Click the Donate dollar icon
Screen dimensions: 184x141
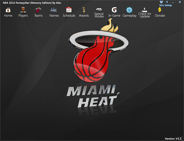point(160,10)
